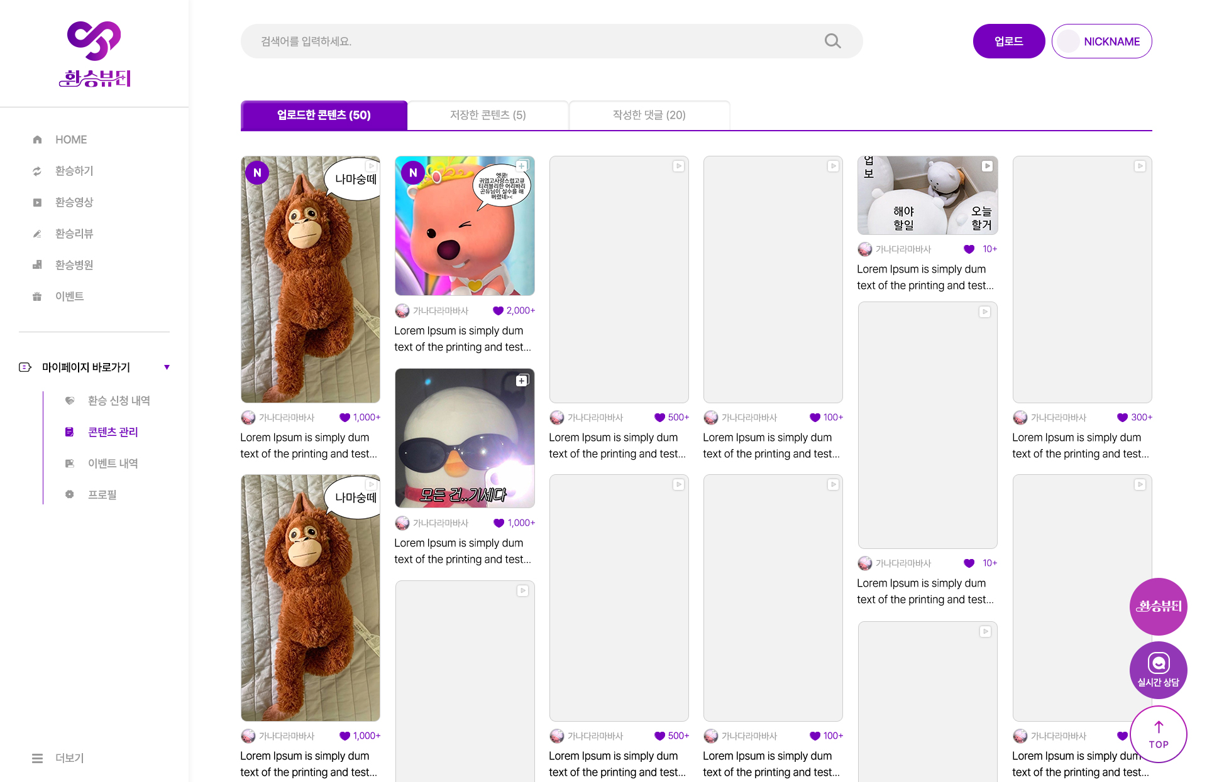
Task: Expand the 더보기 hamburger menu
Action: [x=38, y=758]
